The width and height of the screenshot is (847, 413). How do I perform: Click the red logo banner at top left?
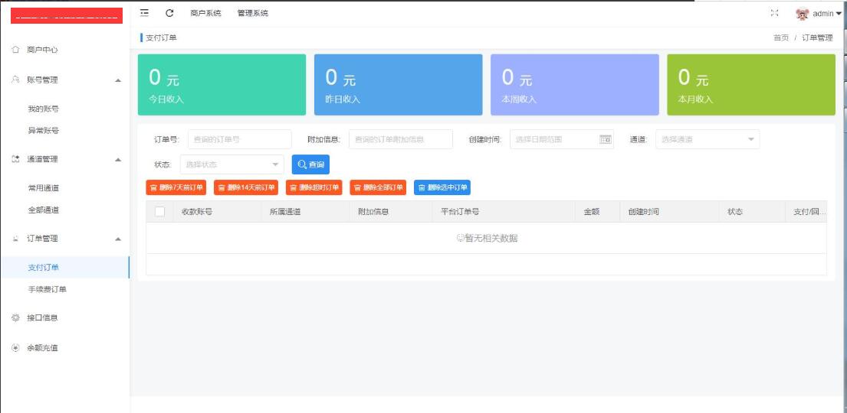[x=67, y=15]
